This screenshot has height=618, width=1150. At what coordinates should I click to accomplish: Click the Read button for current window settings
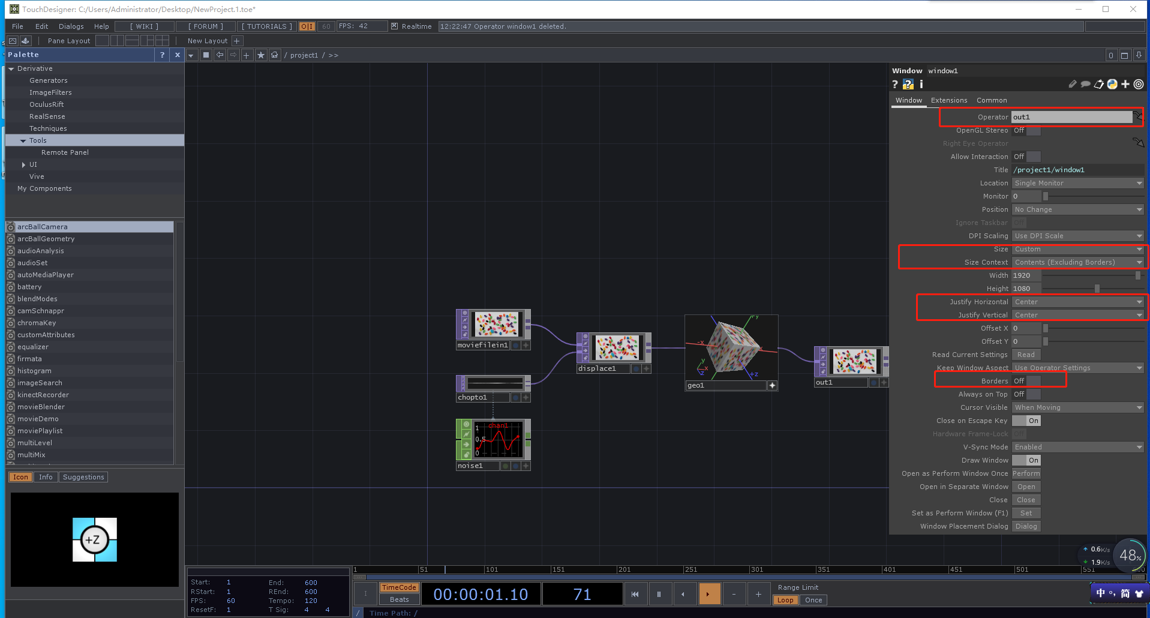pos(1026,355)
